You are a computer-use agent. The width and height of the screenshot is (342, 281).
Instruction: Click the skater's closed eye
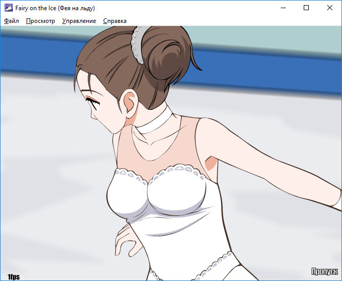click(93, 103)
